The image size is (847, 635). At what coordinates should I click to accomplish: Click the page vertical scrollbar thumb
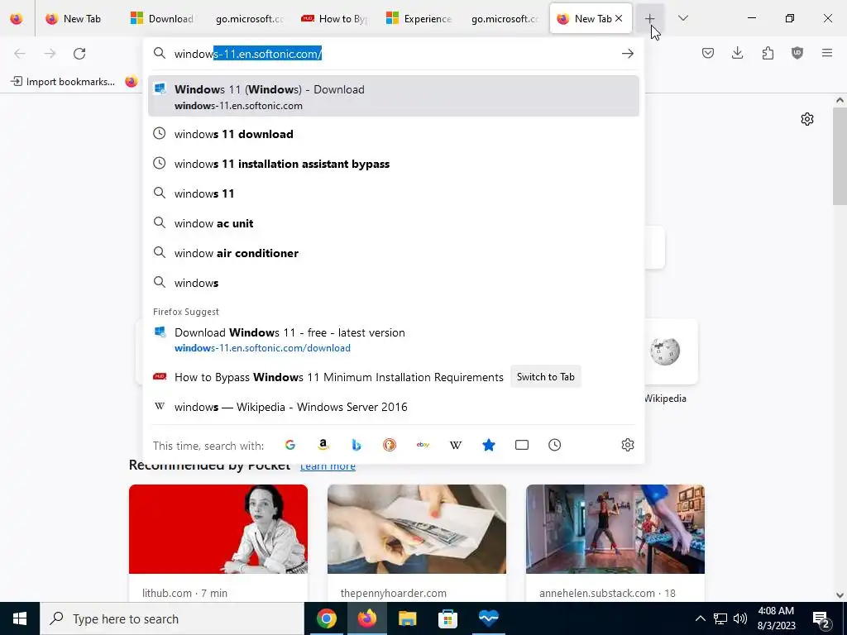(840, 155)
